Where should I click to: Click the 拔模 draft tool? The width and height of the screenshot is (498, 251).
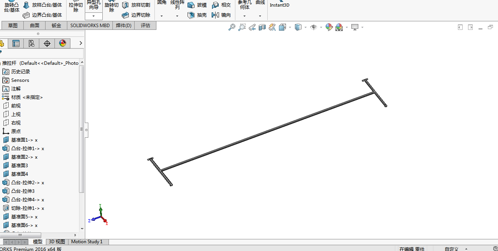coord(197,5)
